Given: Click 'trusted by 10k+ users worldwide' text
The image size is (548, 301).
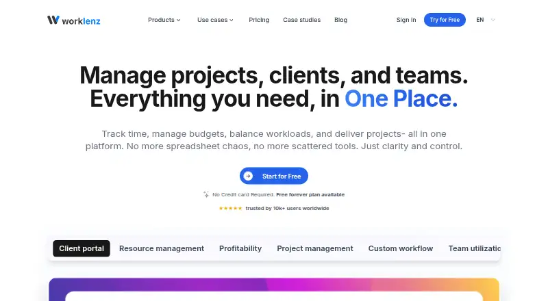Looking at the screenshot, I should pyautogui.click(x=287, y=208).
